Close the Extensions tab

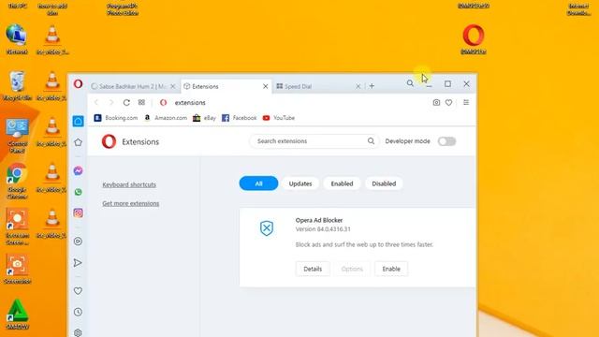coord(266,86)
